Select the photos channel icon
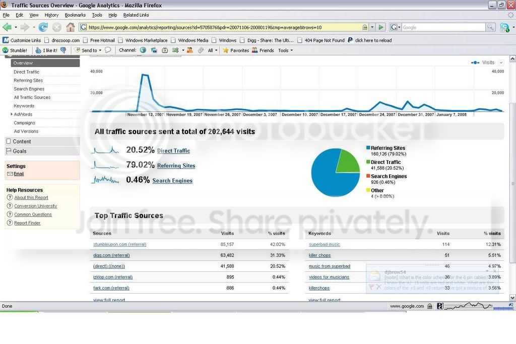 click(x=154, y=50)
